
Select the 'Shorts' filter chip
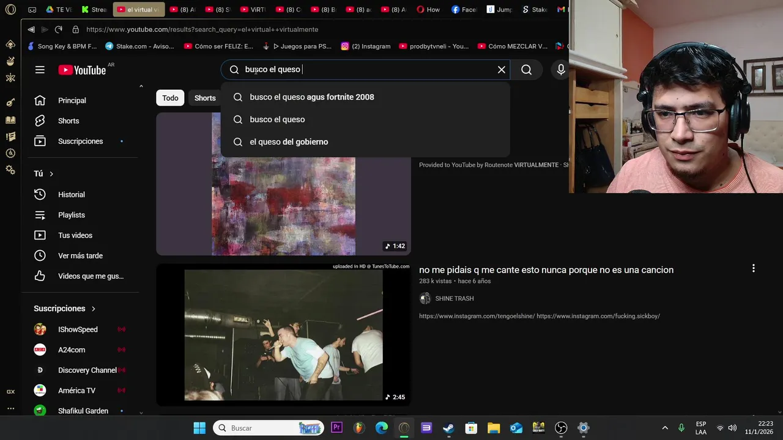click(x=205, y=98)
